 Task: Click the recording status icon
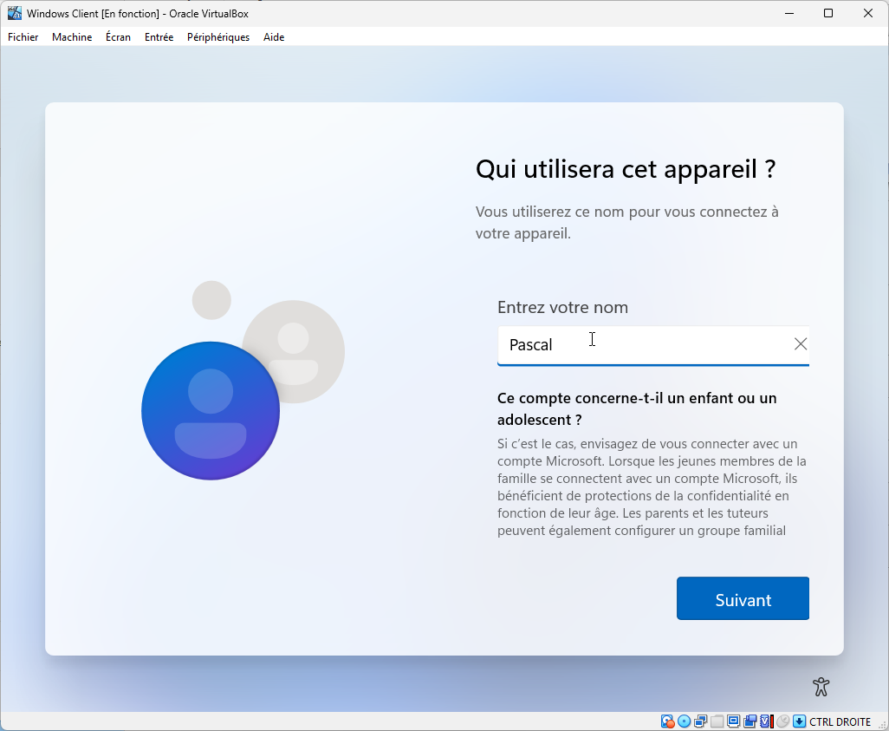750,721
